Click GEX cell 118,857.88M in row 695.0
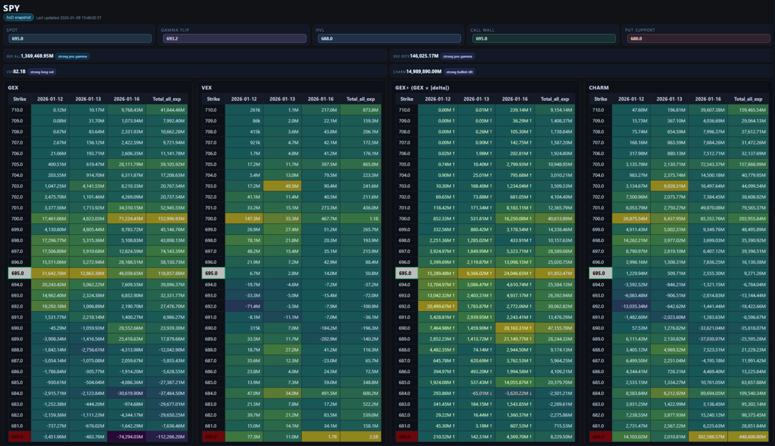 point(167,274)
